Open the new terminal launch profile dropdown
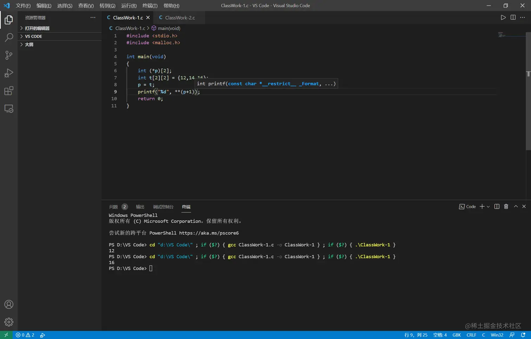Image resolution: width=531 pixels, height=339 pixels. tap(488, 207)
